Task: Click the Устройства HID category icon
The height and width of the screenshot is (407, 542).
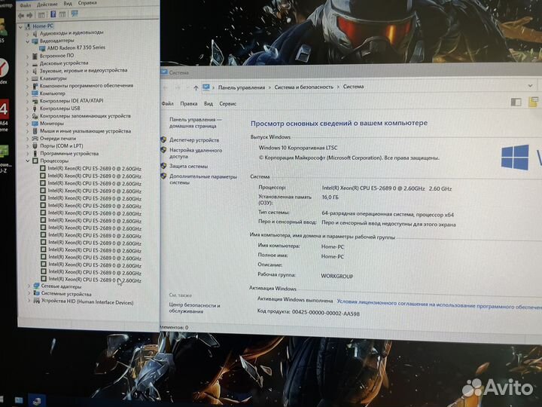Action: [x=37, y=301]
